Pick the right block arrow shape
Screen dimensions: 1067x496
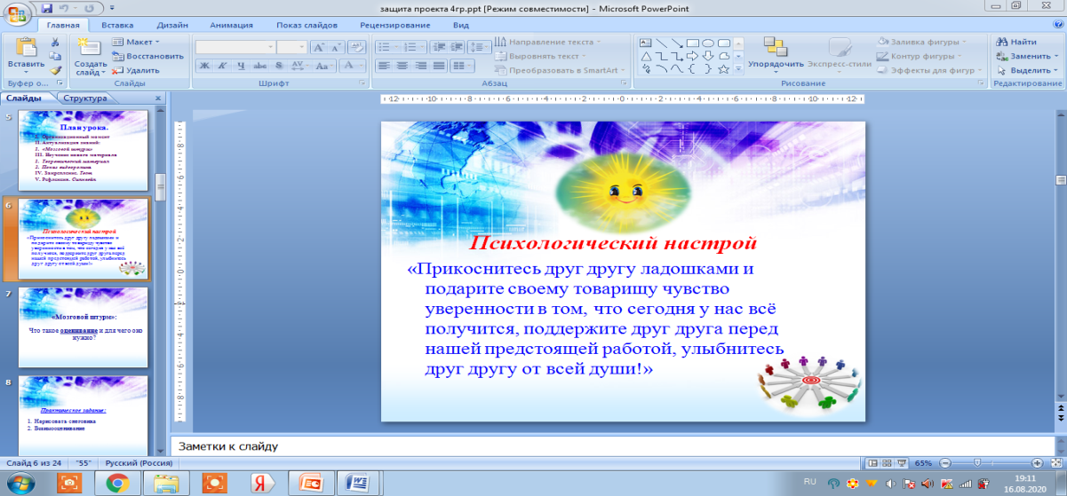(693, 55)
